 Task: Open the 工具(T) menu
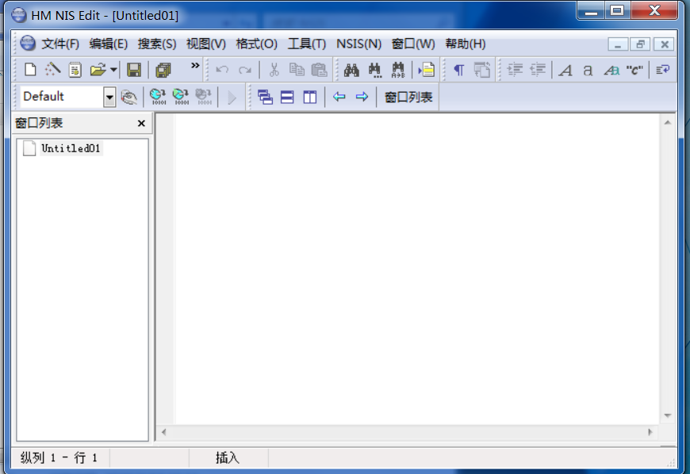coord(307,44)
